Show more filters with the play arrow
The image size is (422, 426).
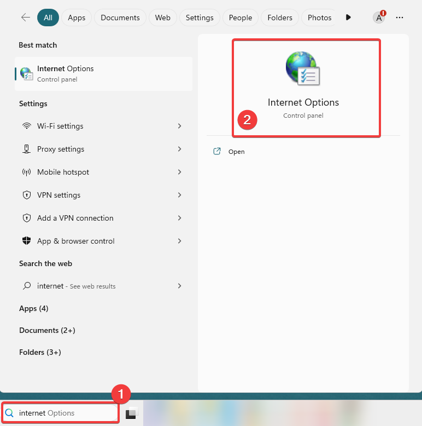348,18
